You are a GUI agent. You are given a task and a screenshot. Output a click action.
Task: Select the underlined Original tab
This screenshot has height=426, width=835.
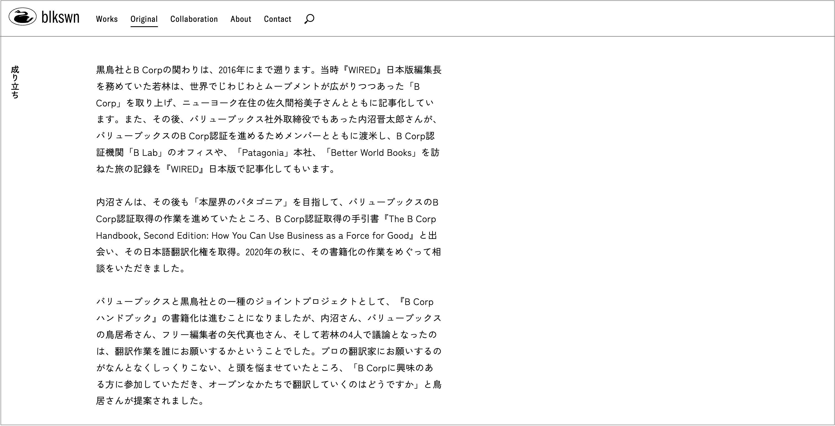click(144, 19)
